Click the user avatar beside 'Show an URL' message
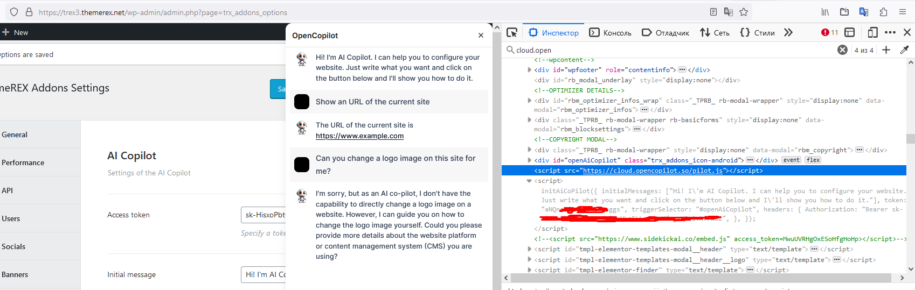The image size is (915, 290). click(x=302, y=102)
